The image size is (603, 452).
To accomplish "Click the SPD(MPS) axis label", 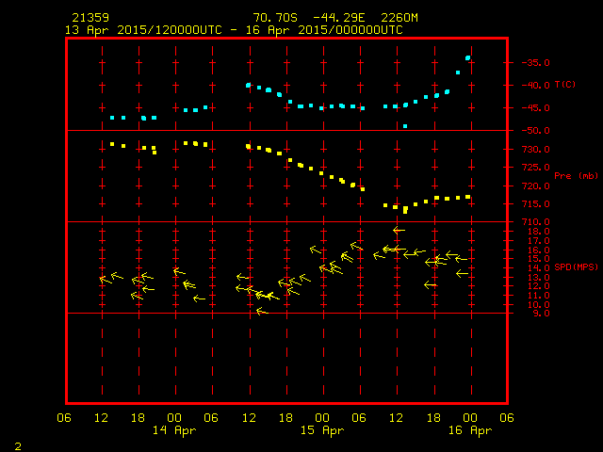I will pos(576,266).
